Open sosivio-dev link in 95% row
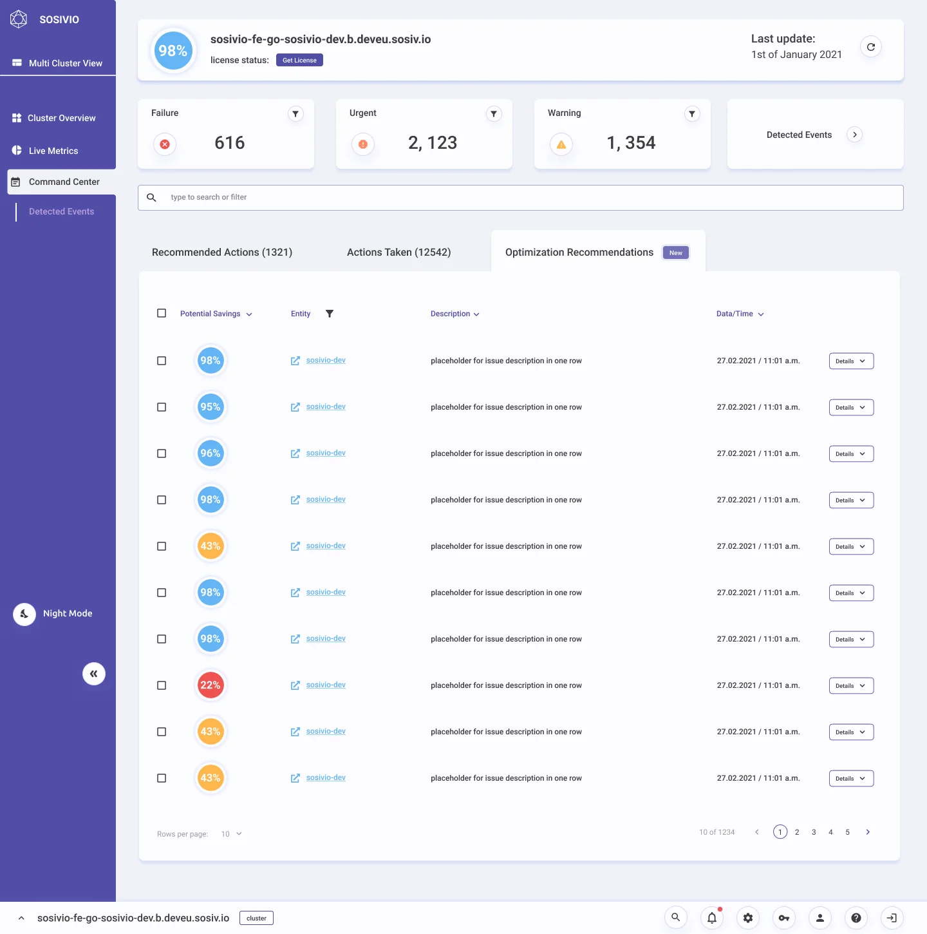The image size is (927, 934). [x=326, y=406]
